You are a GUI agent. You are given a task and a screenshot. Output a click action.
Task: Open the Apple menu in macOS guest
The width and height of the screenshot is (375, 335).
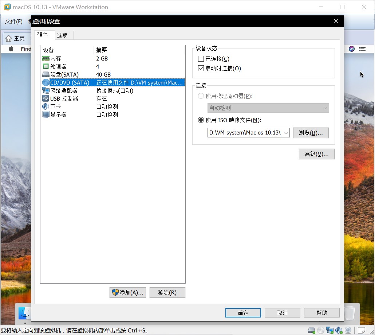tap(11, 49)
